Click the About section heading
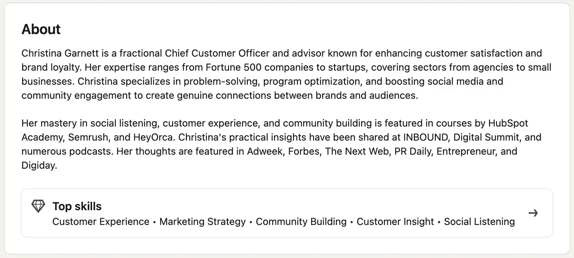The width and height of the screenshot is (574, 258). pos(41,29)
